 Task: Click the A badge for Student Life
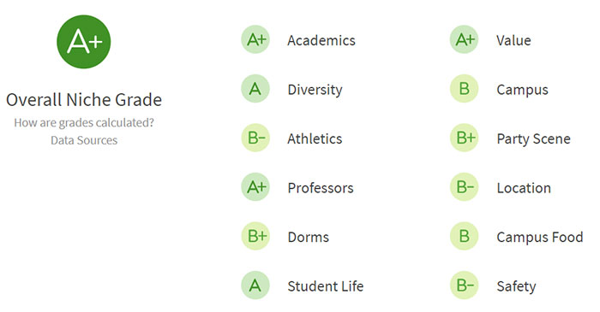coord(255,286)
